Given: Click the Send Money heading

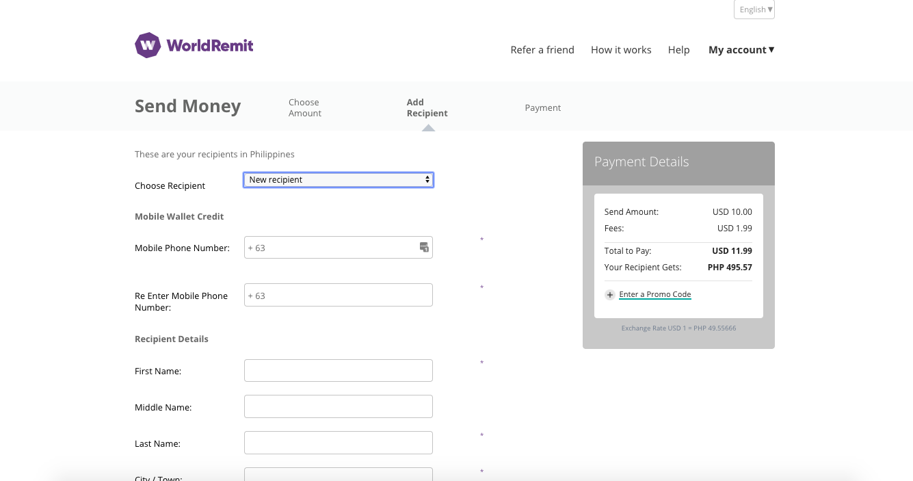Looking at the screenshot, I should [188, 107].
